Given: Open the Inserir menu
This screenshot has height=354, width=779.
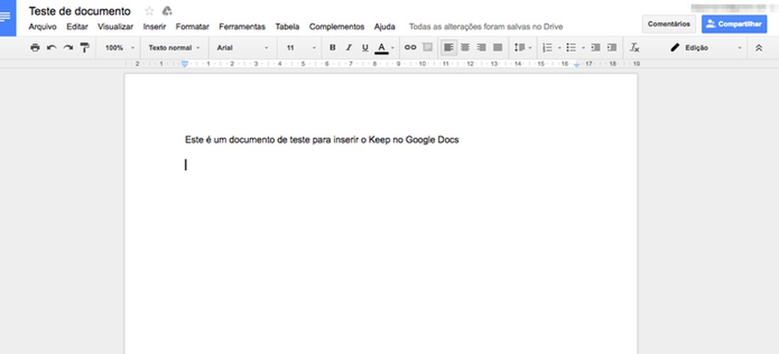Looking at the screenshot, I should pos(154,27).
